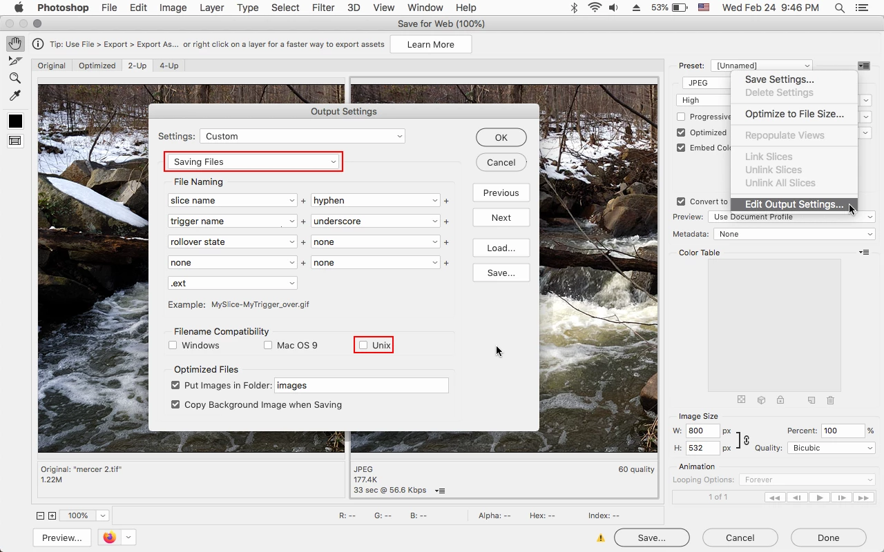Enable Mac OS 9 filename compatibility
Viewport: 884px width, 552px height.
click(268, 345)
